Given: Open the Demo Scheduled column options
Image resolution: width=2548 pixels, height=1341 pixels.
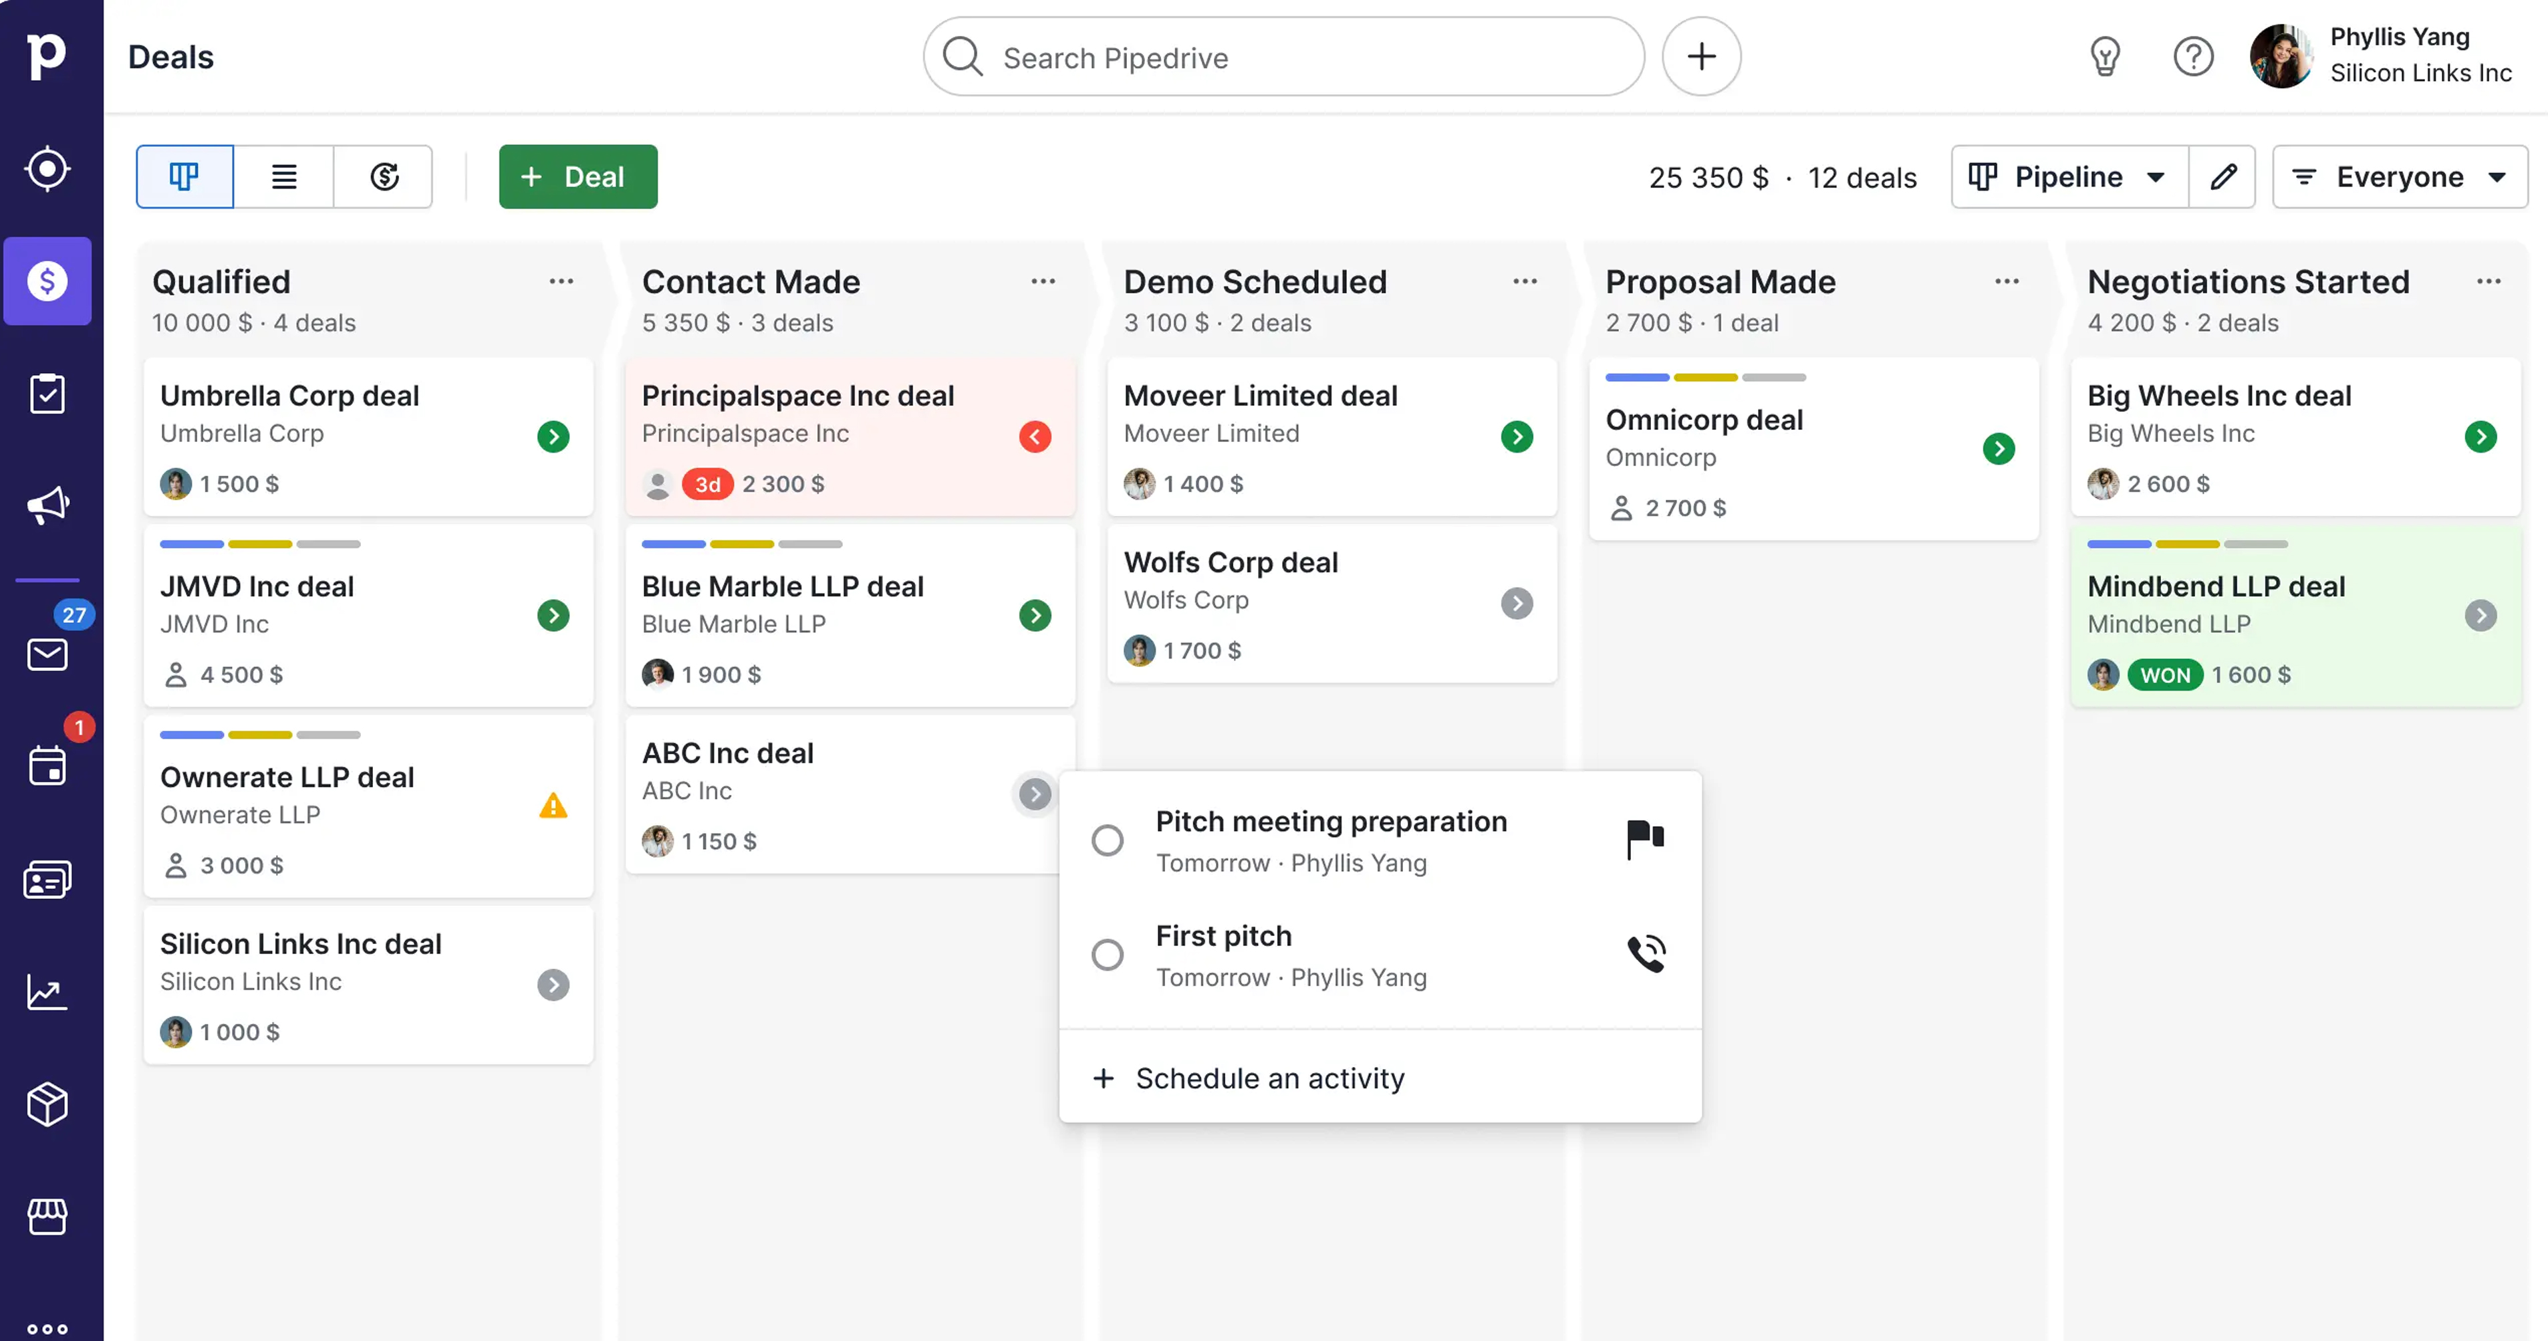Looking at the screenshot, I should point(1524,282).
